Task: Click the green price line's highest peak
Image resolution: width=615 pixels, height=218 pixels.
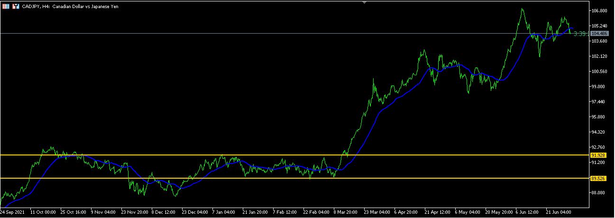Action: (523, 9)
